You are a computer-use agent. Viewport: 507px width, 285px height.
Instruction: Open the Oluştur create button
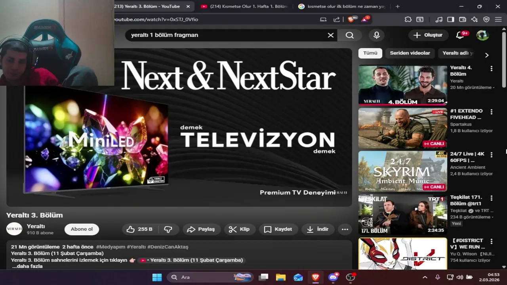pyautogui.click(x=428, y=35)
